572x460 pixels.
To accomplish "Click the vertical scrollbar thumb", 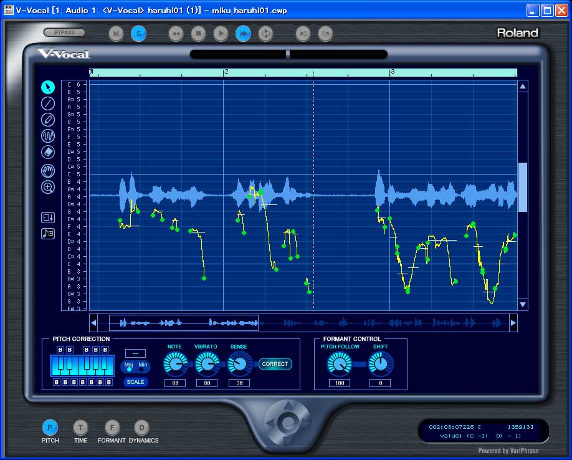I will [x=522, y=187].
